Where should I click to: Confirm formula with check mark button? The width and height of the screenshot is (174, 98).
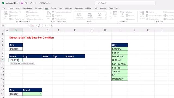[36, 26]
